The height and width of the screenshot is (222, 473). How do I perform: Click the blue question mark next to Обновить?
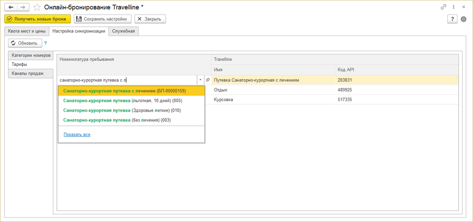pos(46,43)
